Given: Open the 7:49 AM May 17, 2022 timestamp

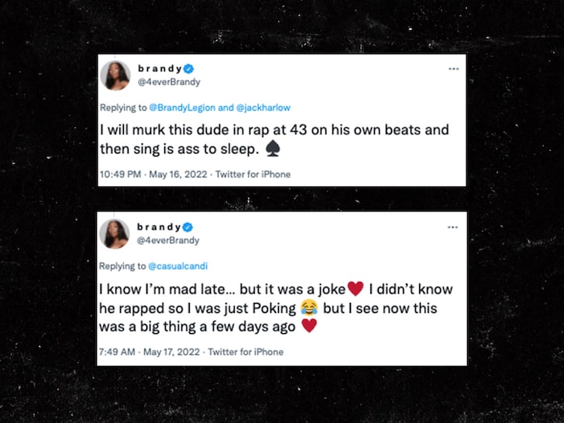Looking at the screenshot, I should tap(150, 352).
